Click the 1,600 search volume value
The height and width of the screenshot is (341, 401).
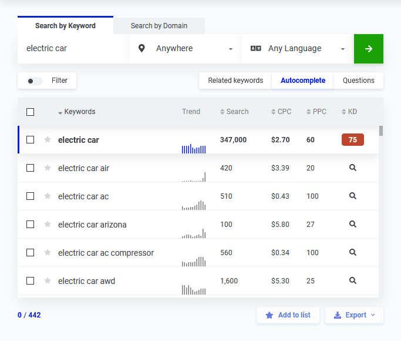point(229,281)
